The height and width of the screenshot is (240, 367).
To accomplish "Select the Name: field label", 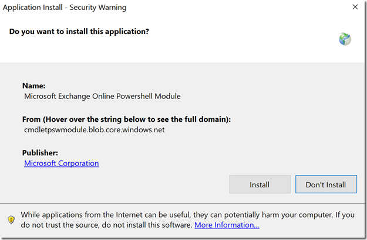I will coord(33,85).
